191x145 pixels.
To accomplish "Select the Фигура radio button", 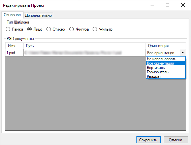I will tap(79, 29).
